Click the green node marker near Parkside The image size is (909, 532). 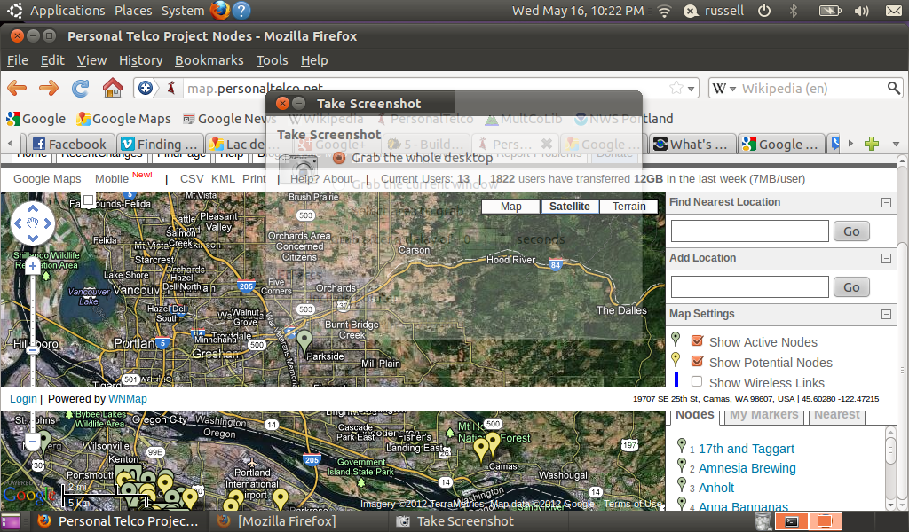304,341
